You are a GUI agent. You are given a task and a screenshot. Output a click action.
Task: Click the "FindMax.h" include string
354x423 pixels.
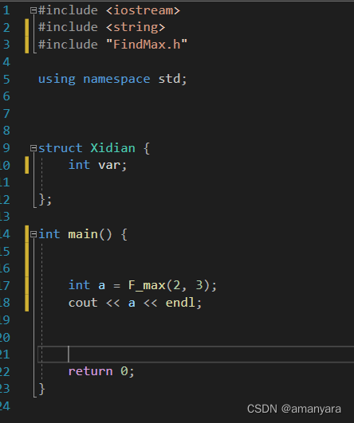click(x=147, y=45)
